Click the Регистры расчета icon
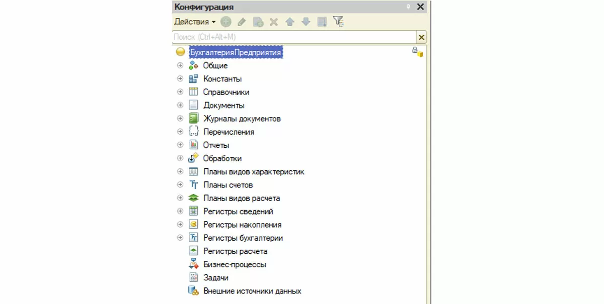Screen dimensions: 604x304 click(x=193, y=251)
